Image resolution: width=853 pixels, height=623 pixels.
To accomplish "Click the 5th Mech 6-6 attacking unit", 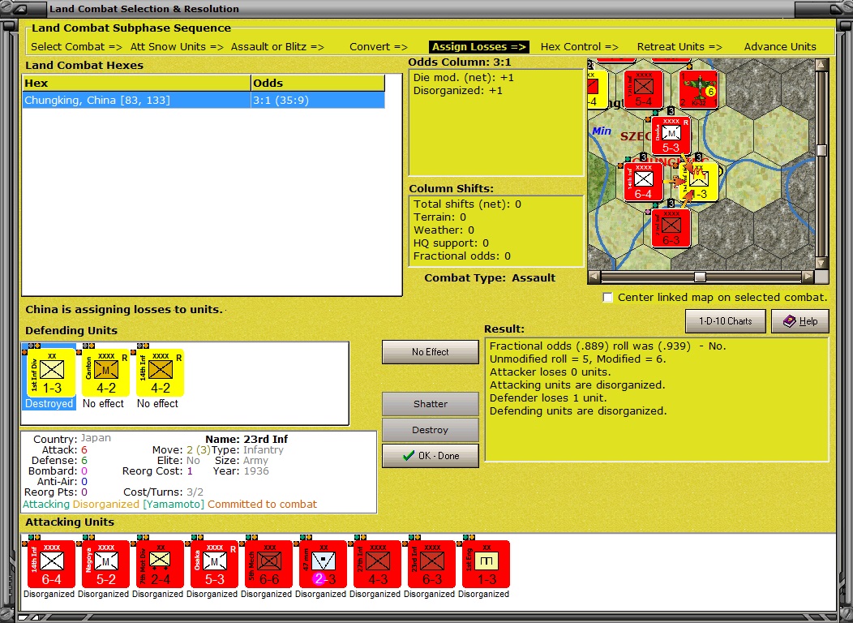I will [268, 564].
